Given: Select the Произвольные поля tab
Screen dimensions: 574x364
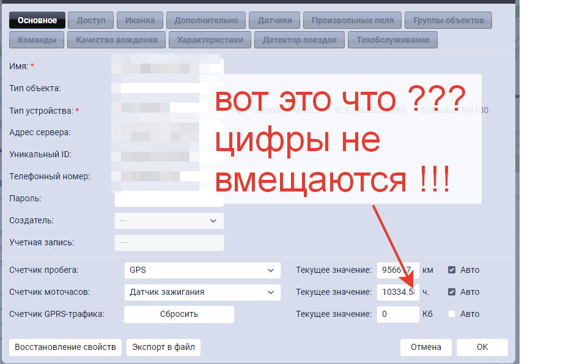Looking at the screenshot, I should click(352, 20).
